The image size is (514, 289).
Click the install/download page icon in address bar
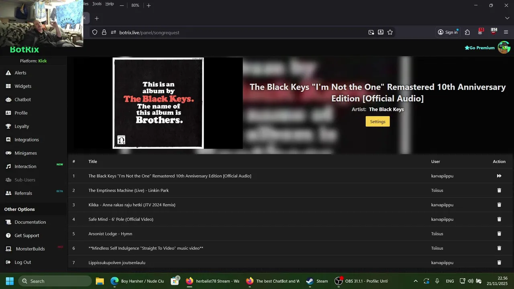point(380,32)
